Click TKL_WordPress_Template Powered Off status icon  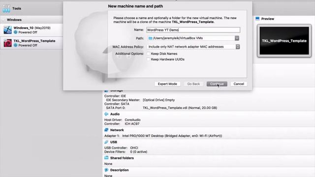[x=15, y=45]
